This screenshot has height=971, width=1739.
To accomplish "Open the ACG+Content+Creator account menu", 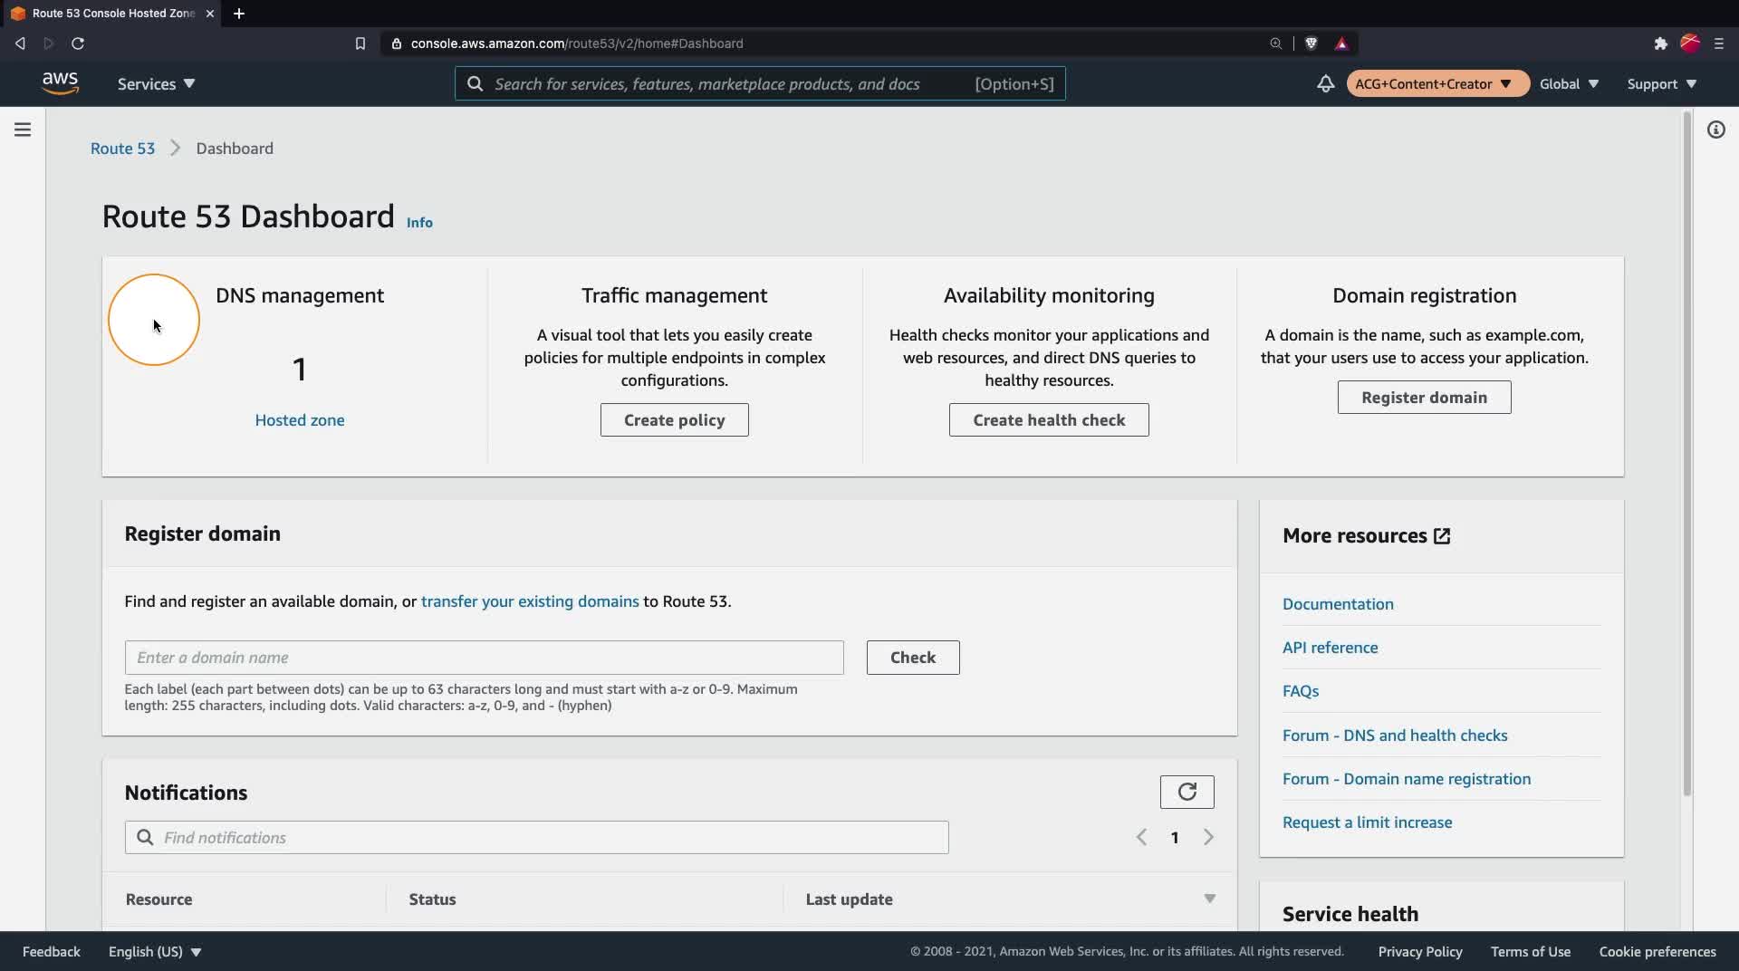I will coord(1437,83).
